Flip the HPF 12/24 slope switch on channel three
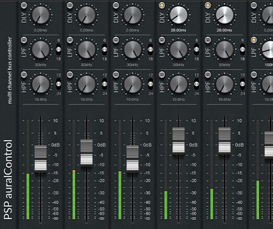 point(150,84)
